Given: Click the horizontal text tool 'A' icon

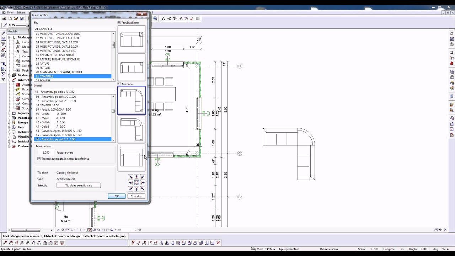Looking at the screenshot, I should click(x=163, y=18).
